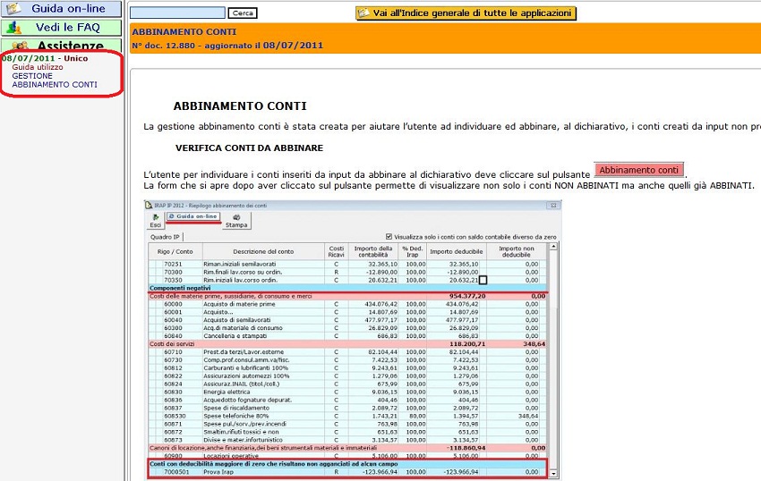Viewport: 761px width, 481px height.
Task: Click the FAQ people icon
Action: coord(13,28)
